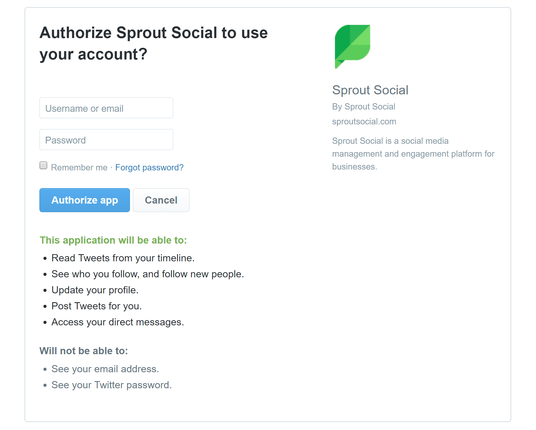Click the green application permissions heading
Screen dimensions: 536x430
pyautogui.click(x=113, y=240)
